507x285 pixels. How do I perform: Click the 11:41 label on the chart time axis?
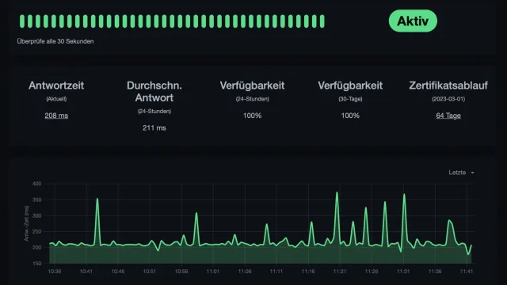pos(467,272)
